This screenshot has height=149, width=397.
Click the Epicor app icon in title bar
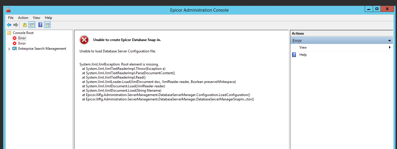8,10
